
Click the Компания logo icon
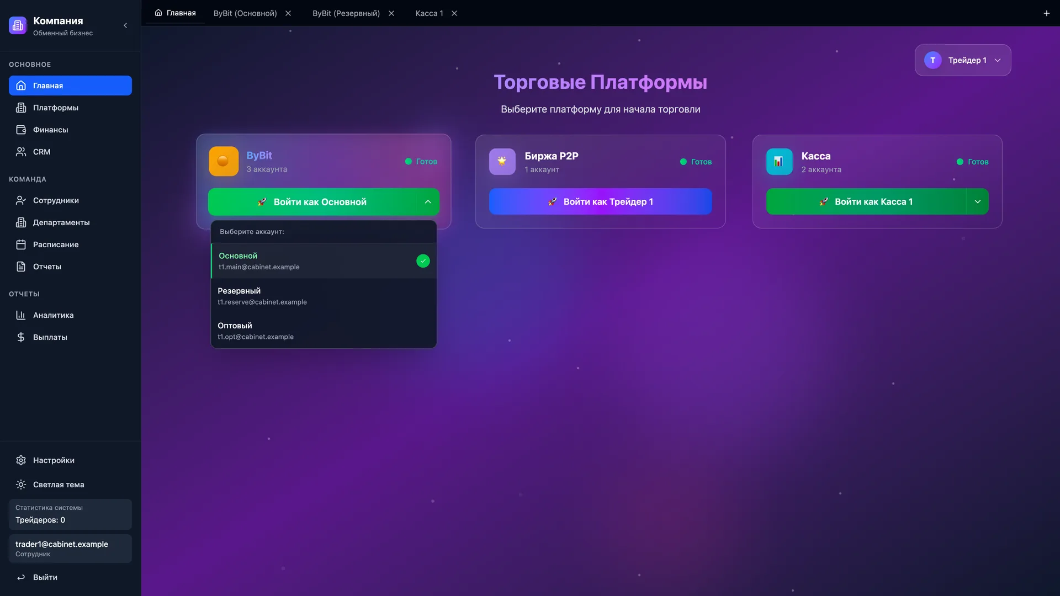(x=18, y=25)
